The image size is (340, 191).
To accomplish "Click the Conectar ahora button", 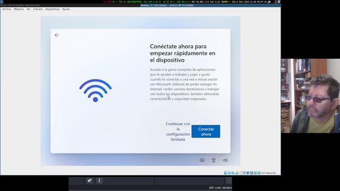I will click(x=206, y=132).
